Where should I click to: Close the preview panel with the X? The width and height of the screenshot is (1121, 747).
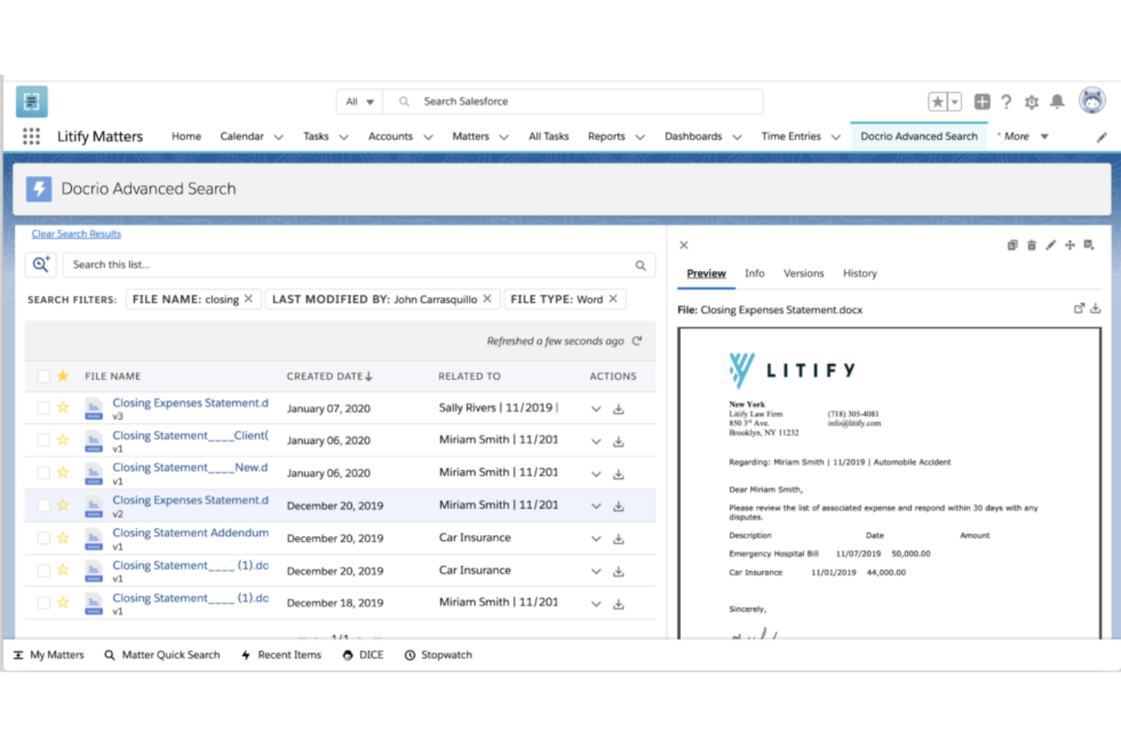point(684,245)
